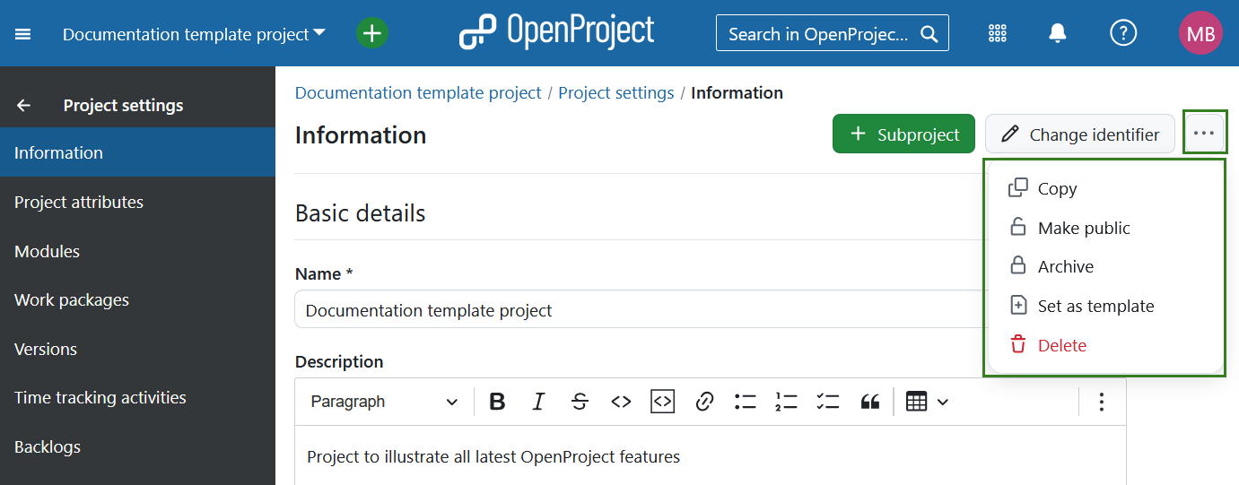This screenshot has height=485, width=1239.
Task: Expand the table insert dropdown arrow
Action: pyautogui.click(x=943, y=402)
